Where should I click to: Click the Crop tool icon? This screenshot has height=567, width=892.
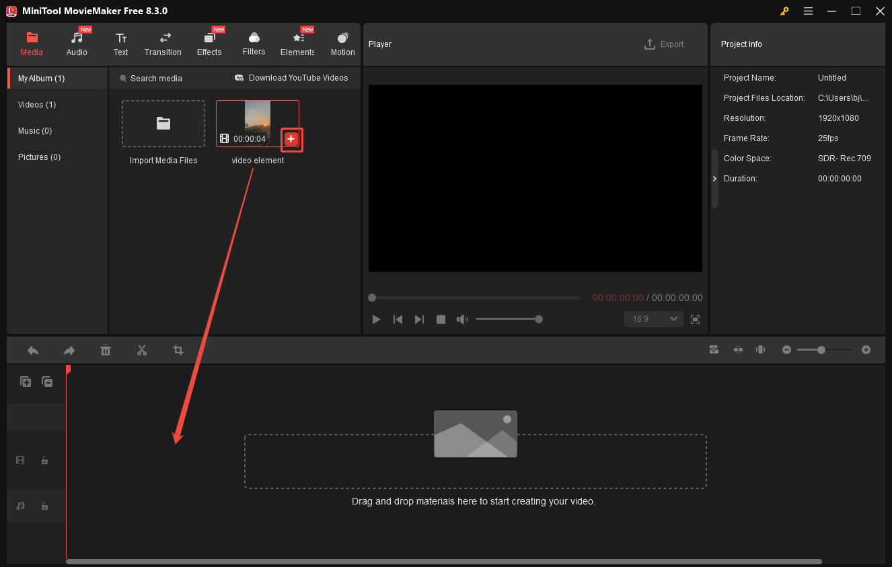[x=178, y=350]
